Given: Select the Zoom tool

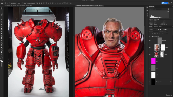Looking at the screenshot, I should click(2, 54).
